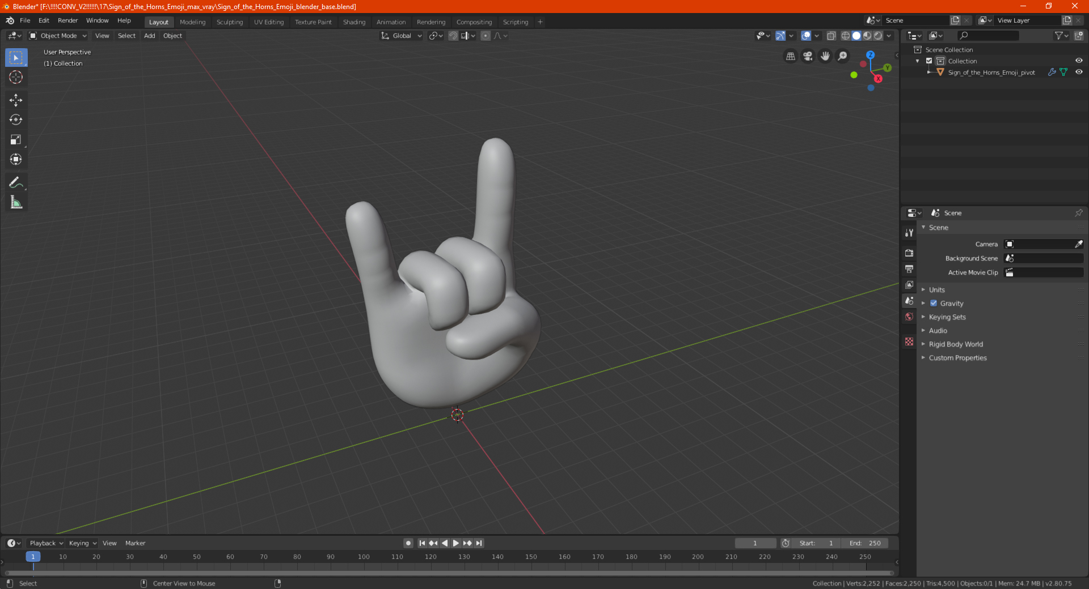
Task: Click the End frame field
Action: point(865,543)
